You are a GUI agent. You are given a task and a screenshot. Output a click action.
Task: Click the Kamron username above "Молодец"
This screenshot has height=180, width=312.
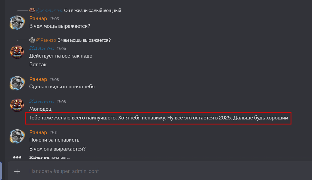click(x=42, y=101)
